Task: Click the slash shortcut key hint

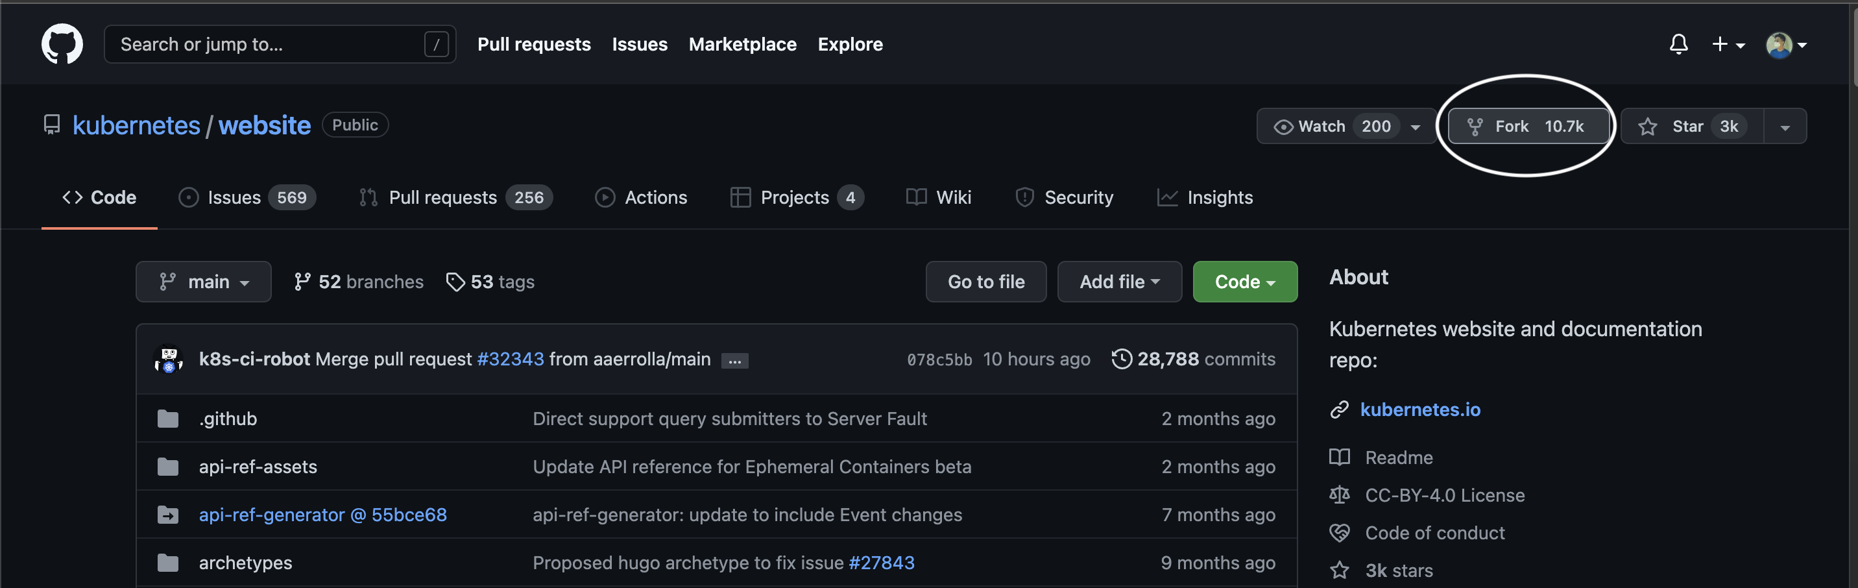Action: [437, 45]
